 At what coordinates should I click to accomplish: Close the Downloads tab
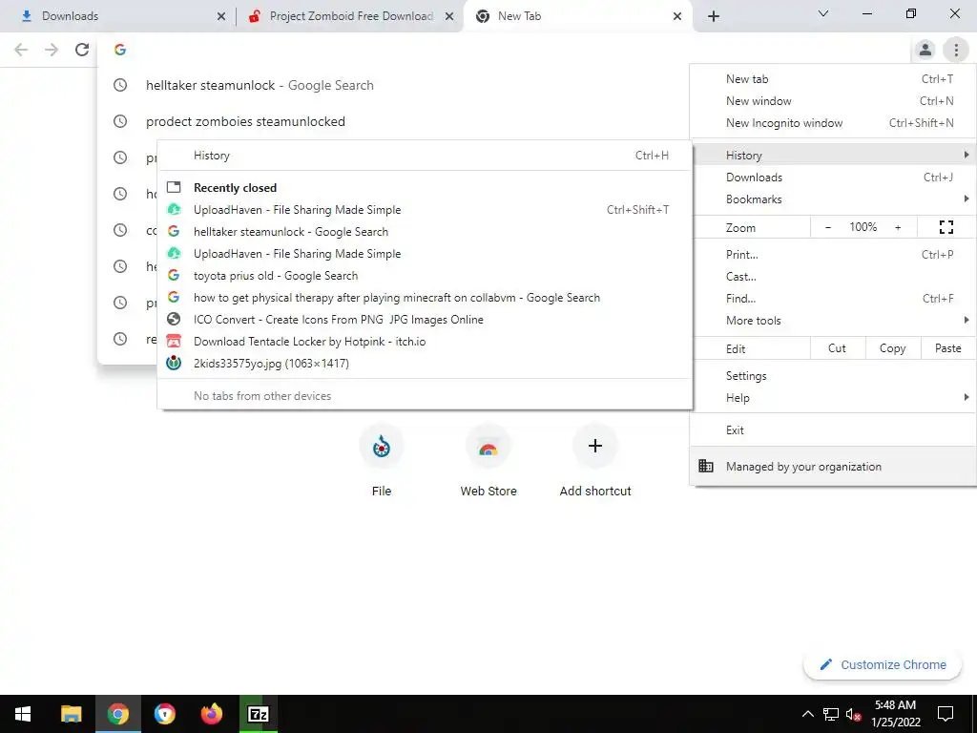[221, 16]
